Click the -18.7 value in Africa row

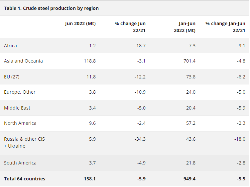pos(140,46)
